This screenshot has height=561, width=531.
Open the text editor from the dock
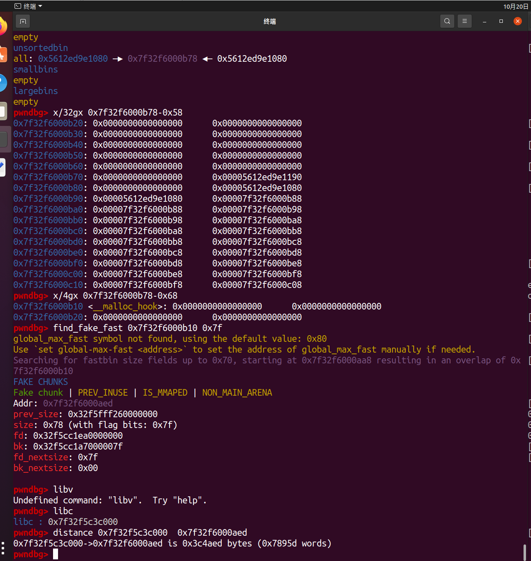pyautogui.click(x=2, y=167)
